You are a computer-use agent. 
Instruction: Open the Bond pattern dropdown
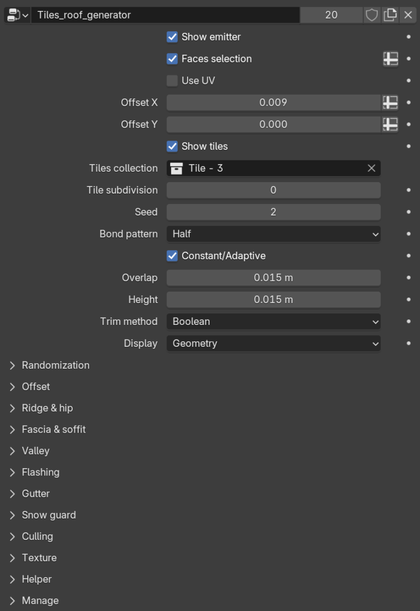[x=273, y=234]
